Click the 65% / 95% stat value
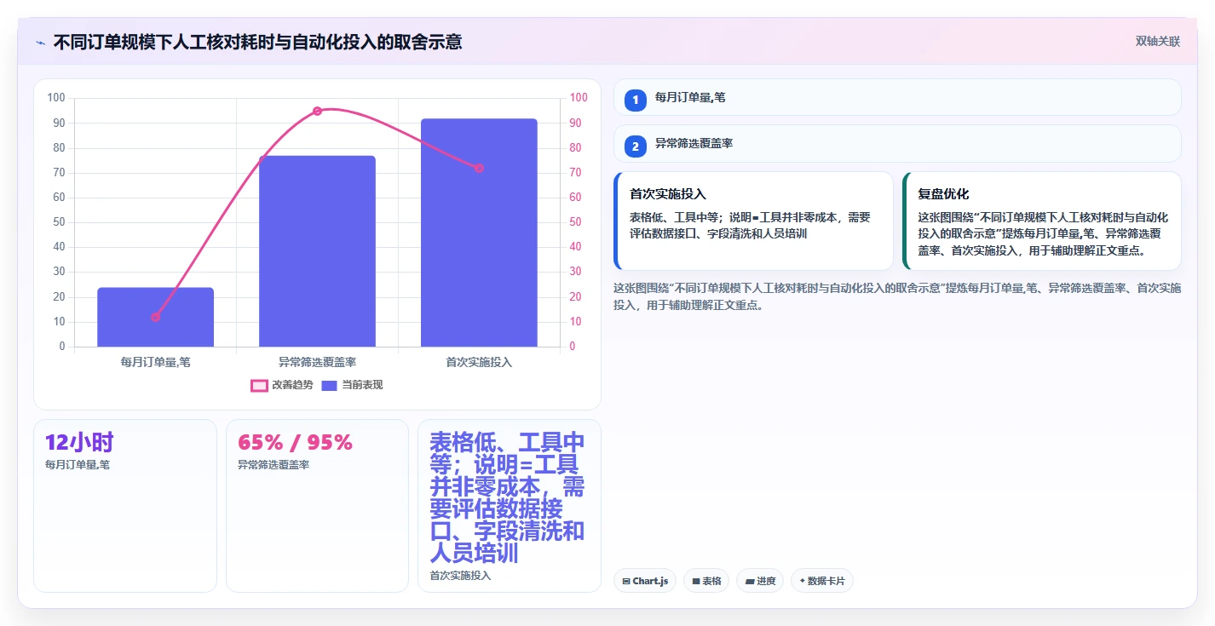 click(x=295, y=442)
